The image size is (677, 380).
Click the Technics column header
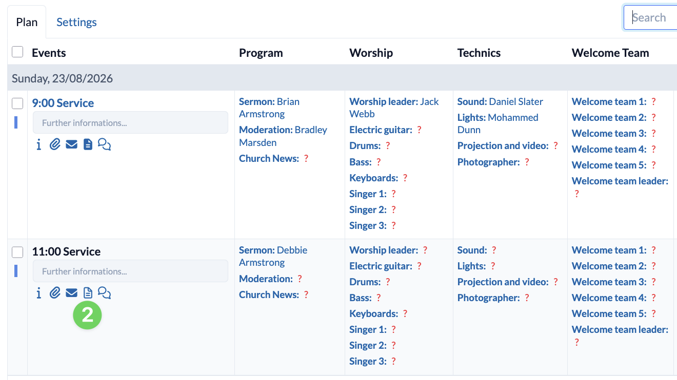pyautogui.click(x=479, y=53)
